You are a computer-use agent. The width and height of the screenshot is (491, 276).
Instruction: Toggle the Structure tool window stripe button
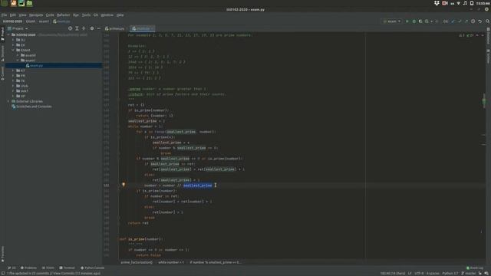pyautogui.click(x=2, y=54)
